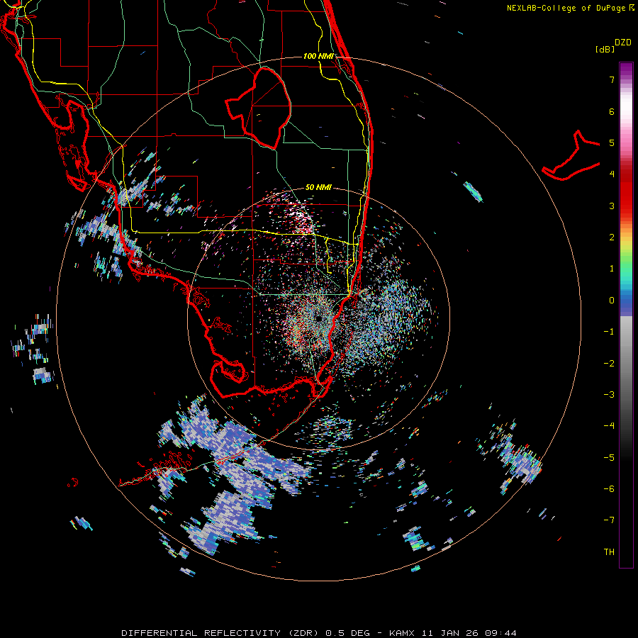Click the 4 value on the scale
The image size is (638, 638).
[612, 174]
